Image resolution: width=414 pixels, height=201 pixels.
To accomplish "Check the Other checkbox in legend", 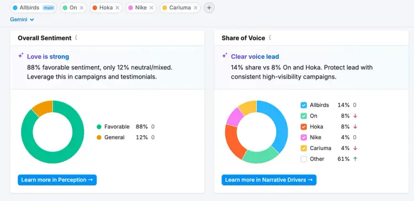I will [304, 159].
